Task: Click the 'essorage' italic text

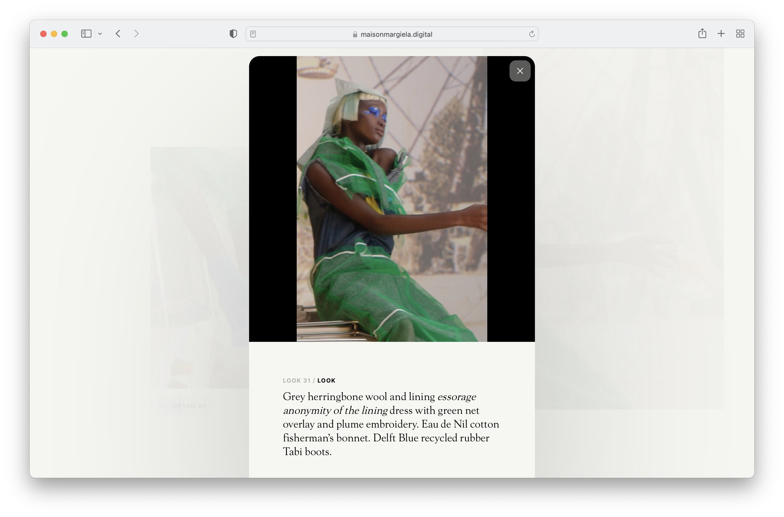Action: click(x=457, y=397)
